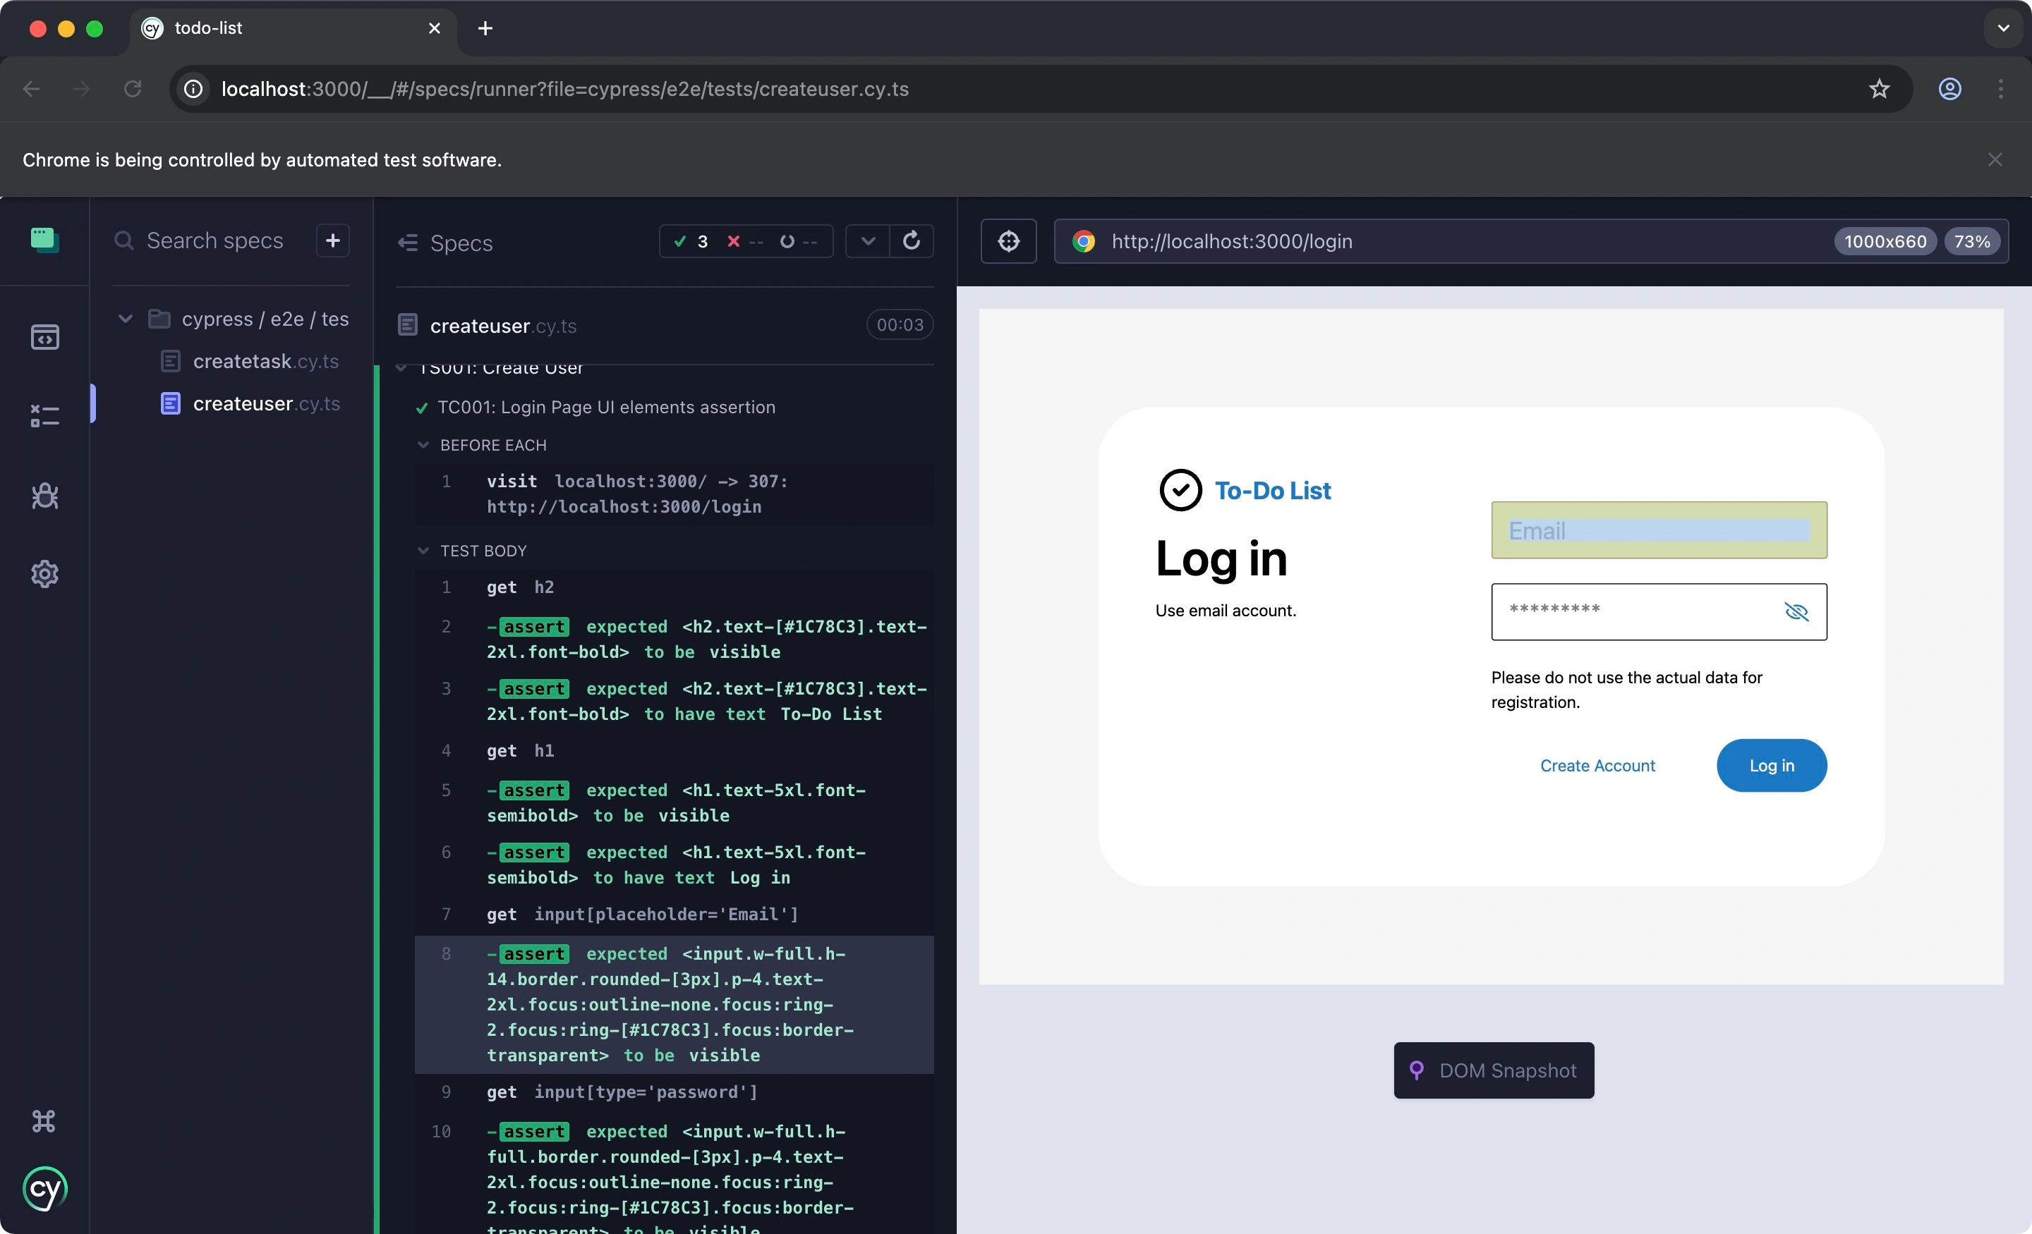Open the runner options dropdown chevron
This screenshot has width=2032, height=1234.
(868, 242)
